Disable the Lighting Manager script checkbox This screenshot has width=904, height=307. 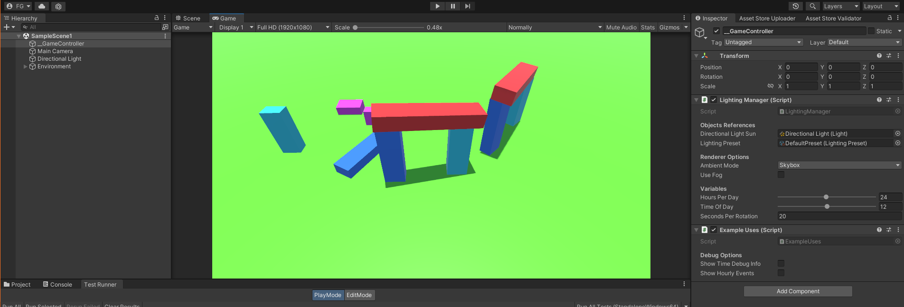click(714, 100)
